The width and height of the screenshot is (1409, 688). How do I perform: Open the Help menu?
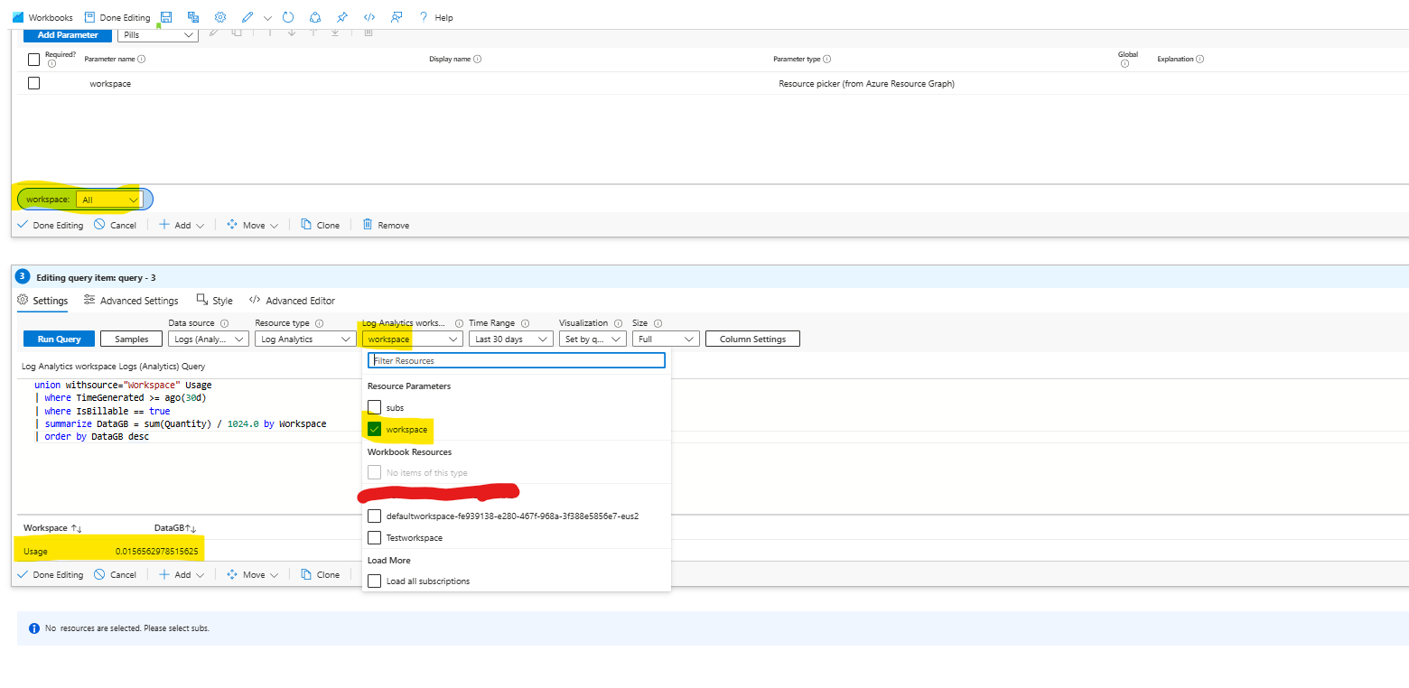pyautogui.click(x=436, y=16)
